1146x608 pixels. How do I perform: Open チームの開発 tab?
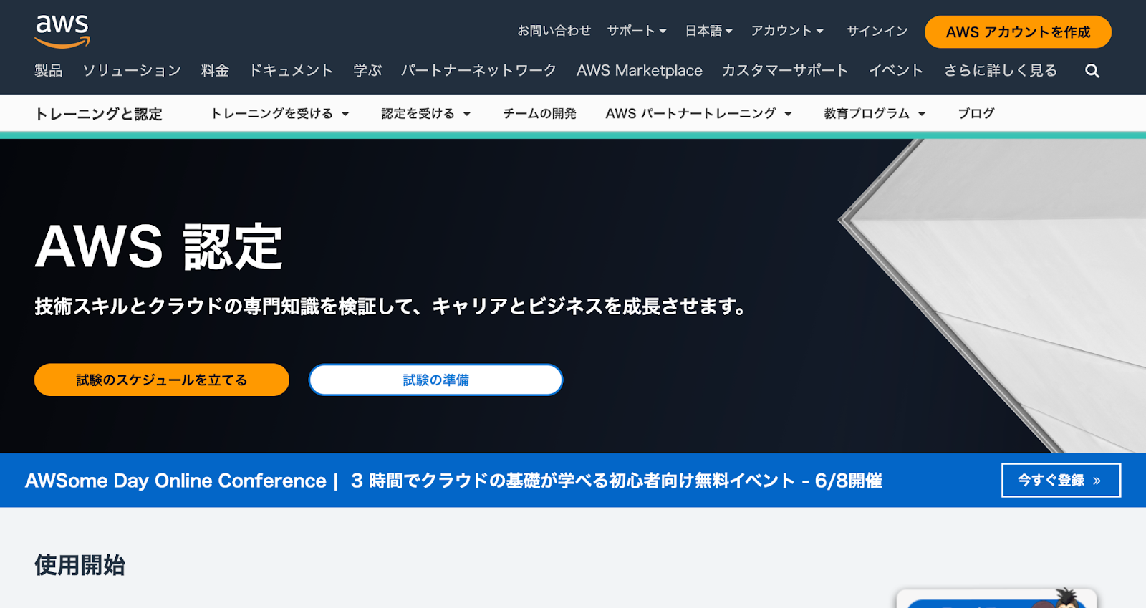pos(539,113)
